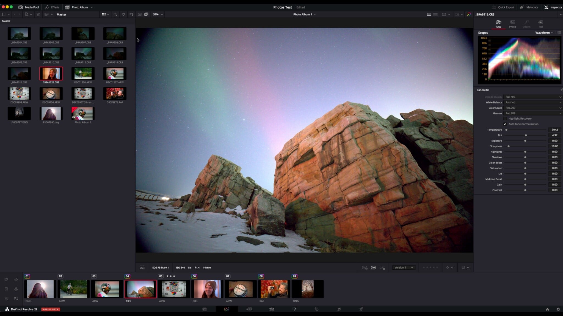Select the DSCF3875.RAF thumbnail in media pool
This screenshot has width=563, height=316.
coord(115,94)
